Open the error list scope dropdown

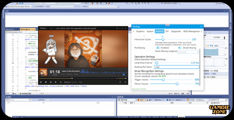click(127, 100)
